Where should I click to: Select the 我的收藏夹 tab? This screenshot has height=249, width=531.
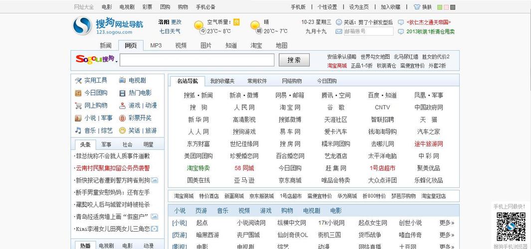pyautogui.click(x=222, y=81)
